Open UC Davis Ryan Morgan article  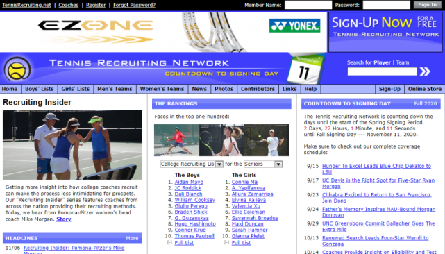[378, 183]
